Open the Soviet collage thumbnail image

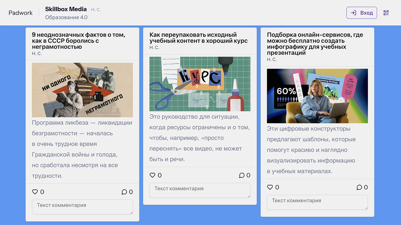(x=82, y=90)
